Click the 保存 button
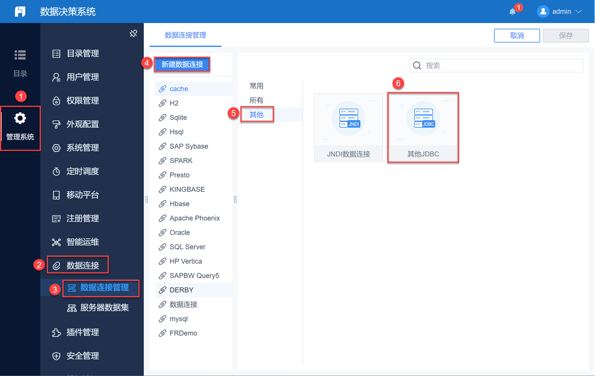 (566, 36)
